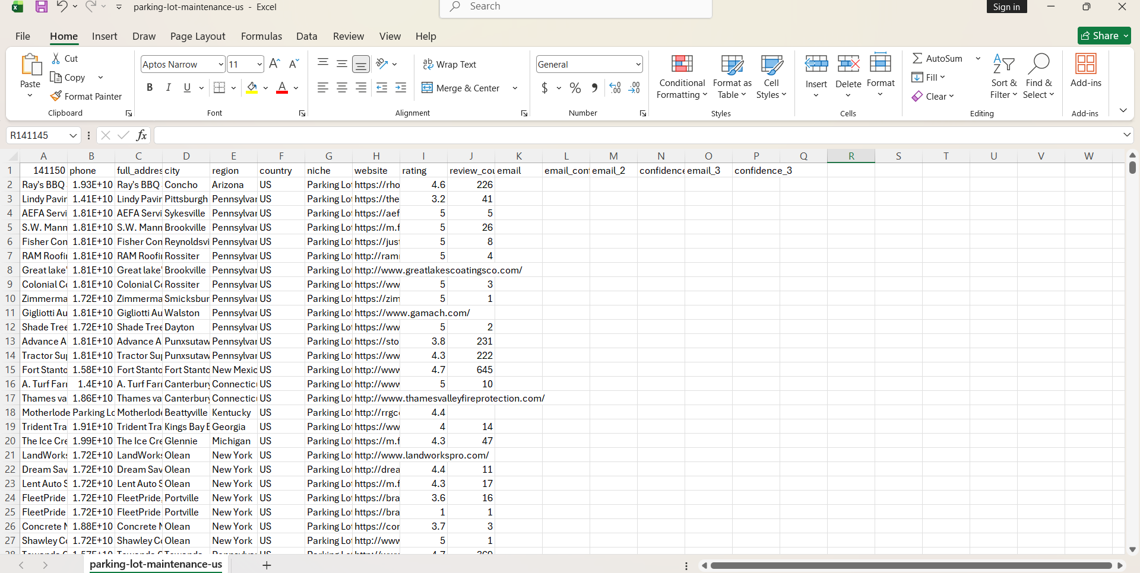
Task: Toggle Center horizontal alignment
Action: click(342, 88)
